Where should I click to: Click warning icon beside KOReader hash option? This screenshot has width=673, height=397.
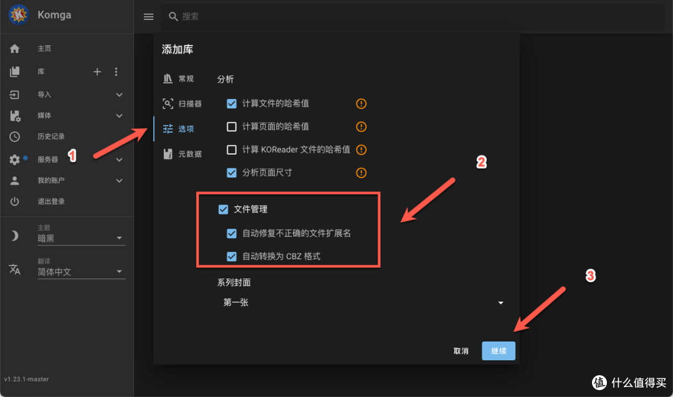pos(361,150)
